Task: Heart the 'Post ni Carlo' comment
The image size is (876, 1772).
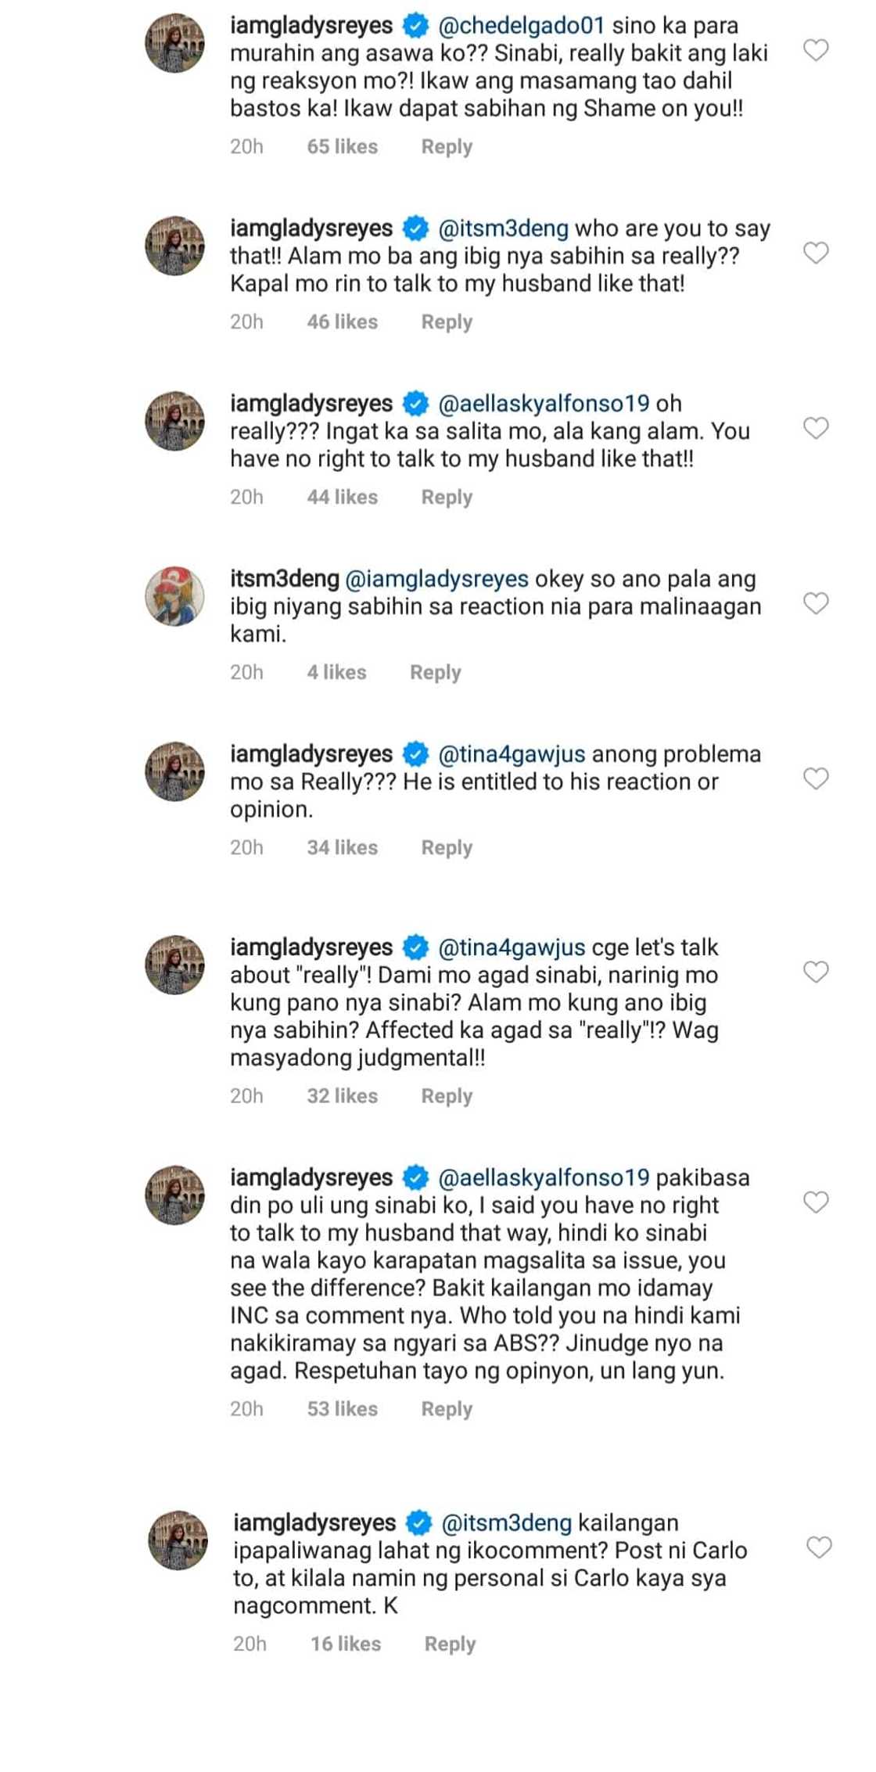Action: point(819,1547)
